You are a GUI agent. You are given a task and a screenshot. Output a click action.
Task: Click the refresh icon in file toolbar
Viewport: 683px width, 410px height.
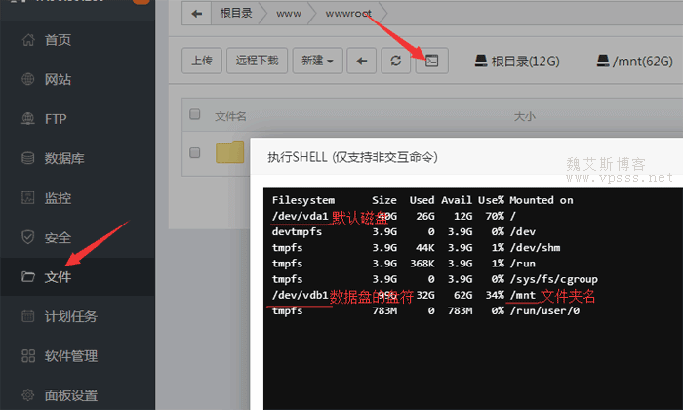[395, 61]
